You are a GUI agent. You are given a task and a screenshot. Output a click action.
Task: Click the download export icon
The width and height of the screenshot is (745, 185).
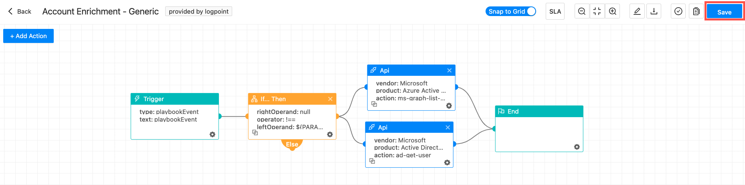(654, 12)
